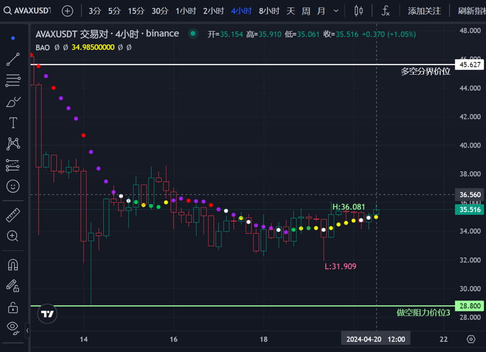Open the measure ruler tool
The image size is (486, 352).
click(x=12, y=214)
